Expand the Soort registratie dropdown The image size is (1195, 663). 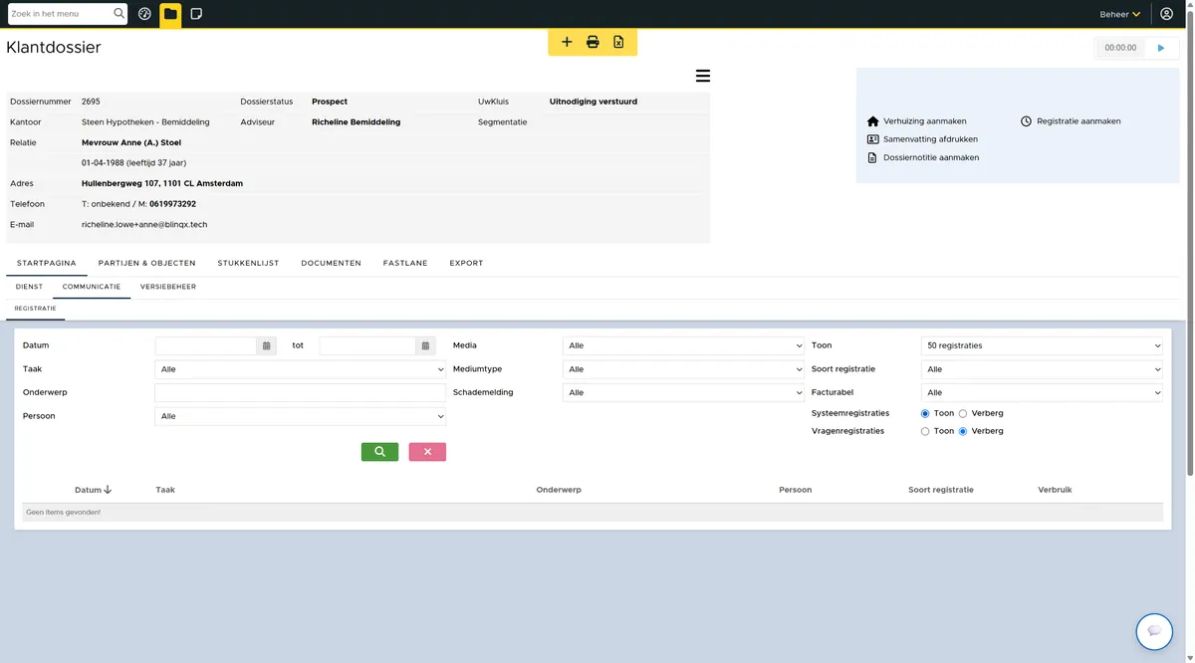(x=1042, y=369)
